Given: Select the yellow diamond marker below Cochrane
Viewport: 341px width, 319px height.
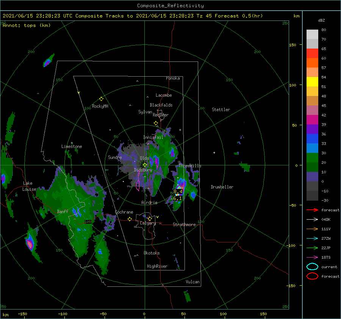Looking at the screenshot, I should [x=130, y=219].
